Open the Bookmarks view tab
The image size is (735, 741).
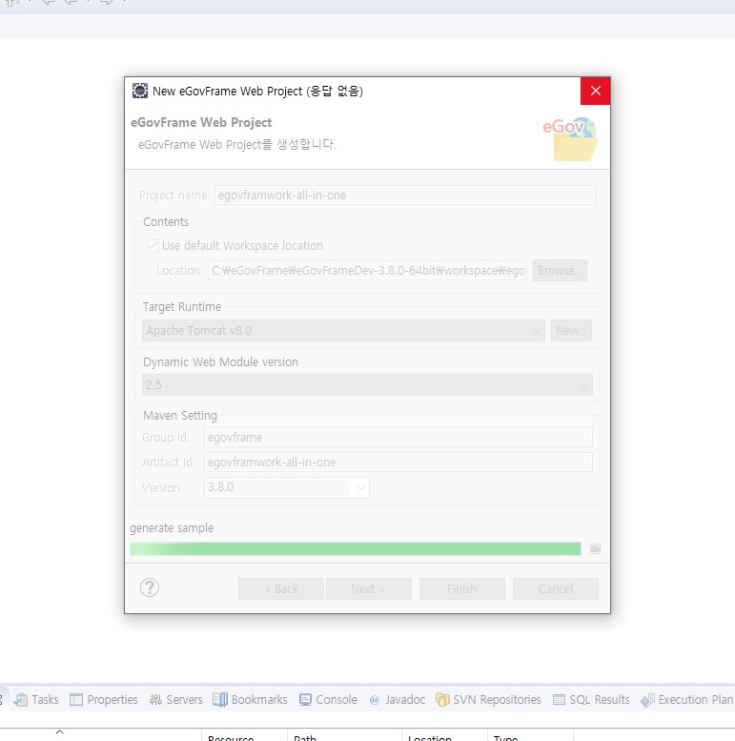click(x=250, y=699)
